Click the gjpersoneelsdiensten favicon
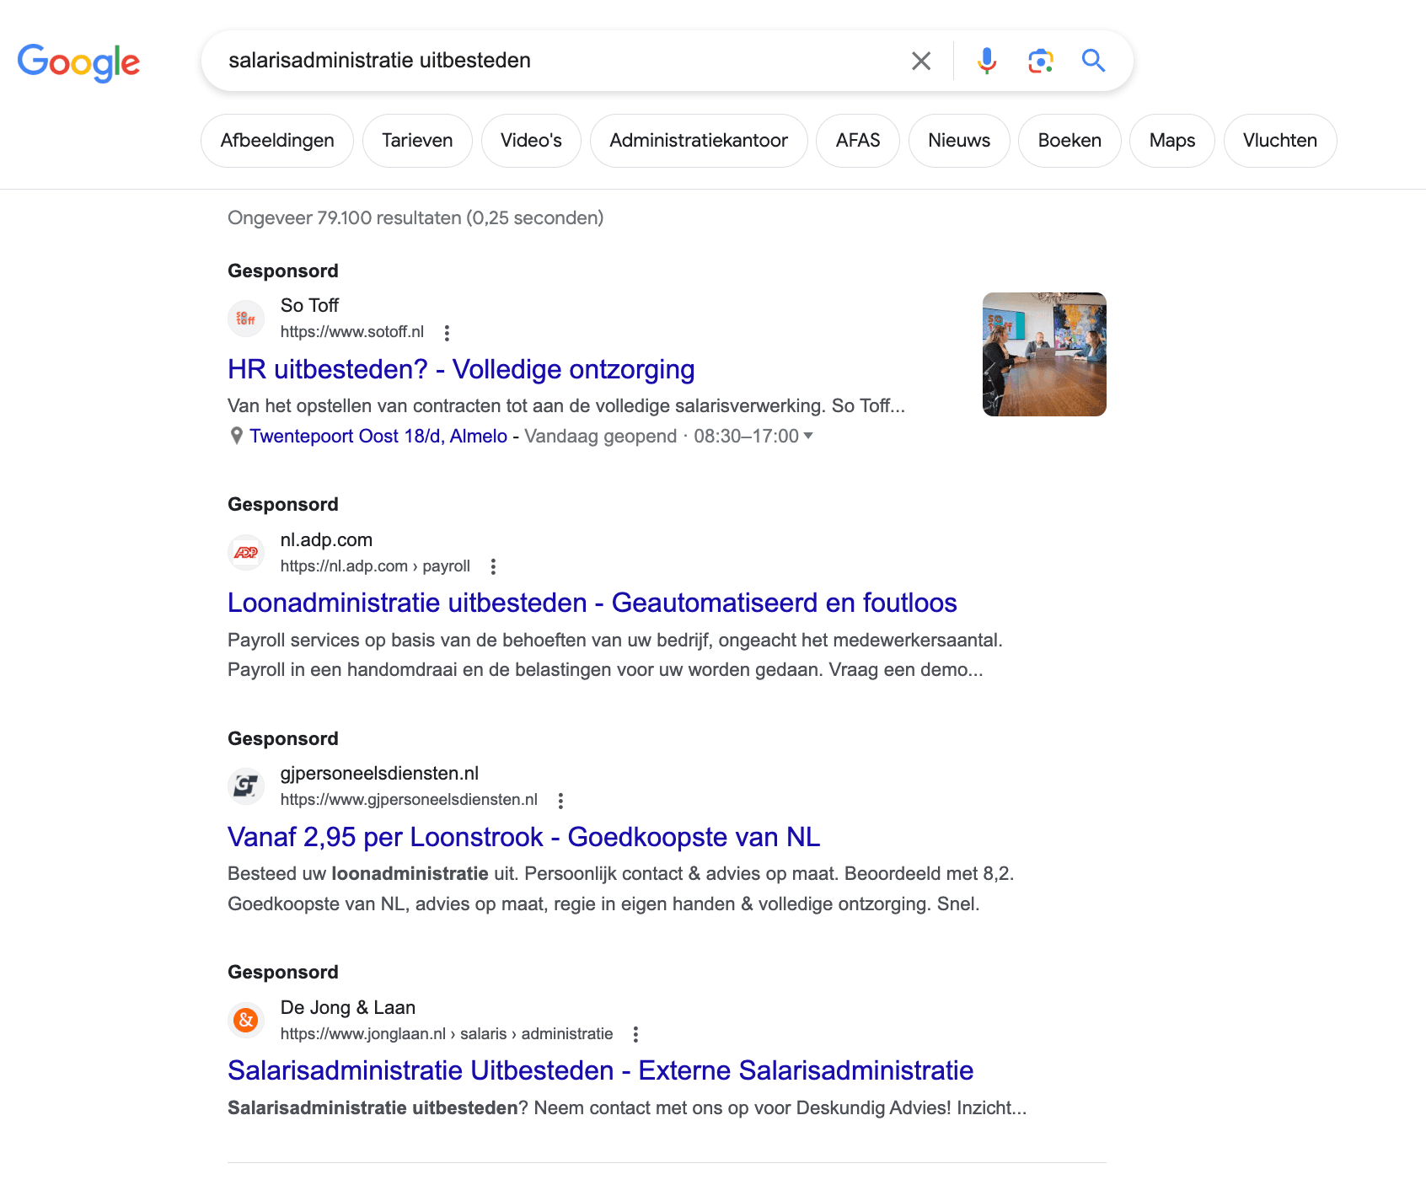 (x=246, y=786)
